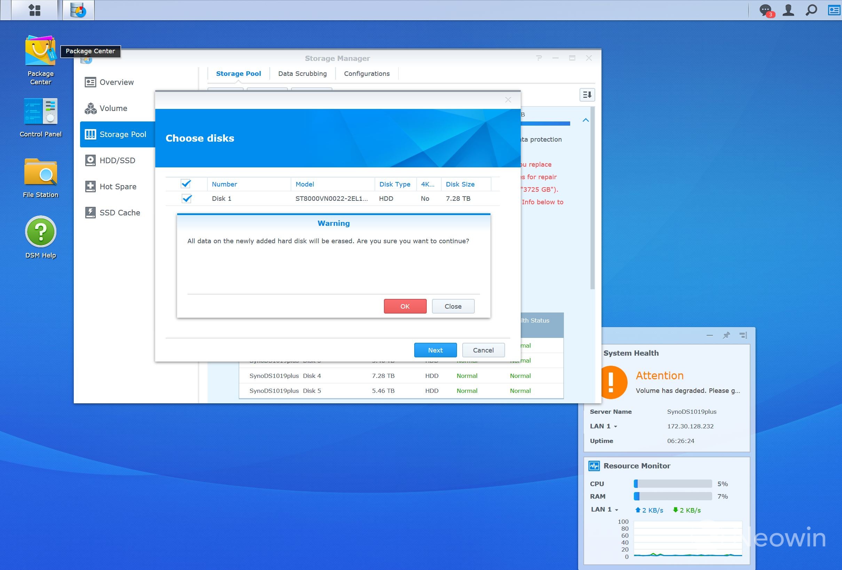Click the server name value SynoDS1019plus
This screenshot has height=570, width=842.
pyautogui.click(x=692, y=411)
